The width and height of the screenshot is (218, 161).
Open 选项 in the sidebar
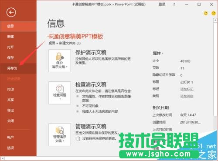point(18,148)
